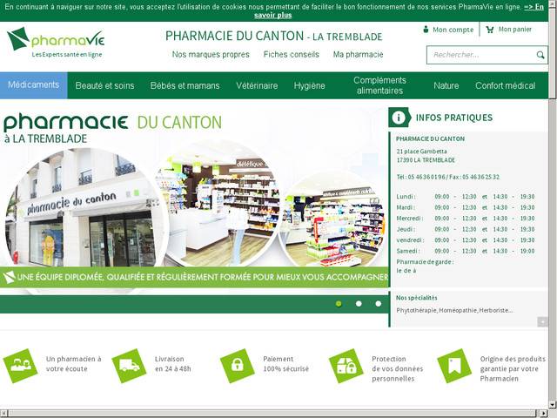Click the pharmacy storefront photo
This screenshot has height=418, width=557.
click(x=84, y=208)
